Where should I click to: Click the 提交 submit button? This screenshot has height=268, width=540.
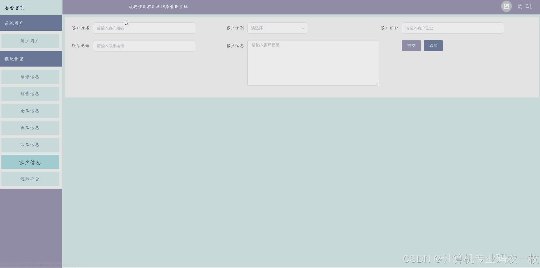click(x=411, y=46)
